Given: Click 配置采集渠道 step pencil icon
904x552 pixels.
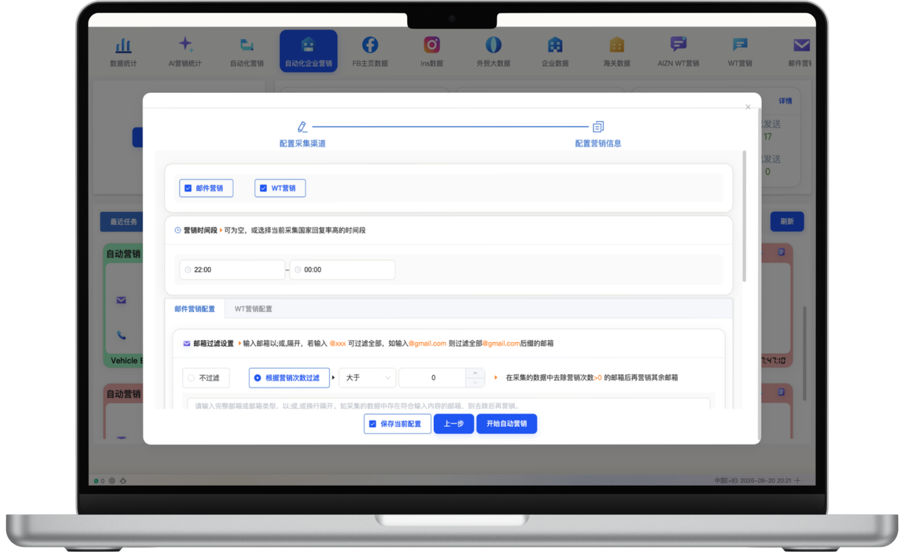Looking at the screenshot, I should (302, 126).
